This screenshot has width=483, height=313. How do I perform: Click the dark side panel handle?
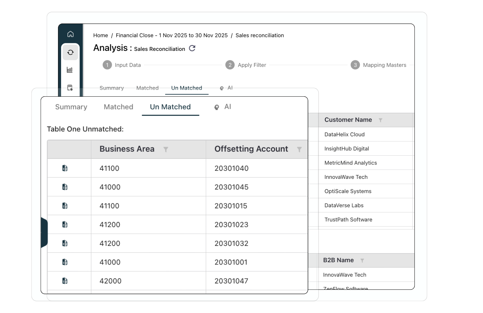click(44, 233)
